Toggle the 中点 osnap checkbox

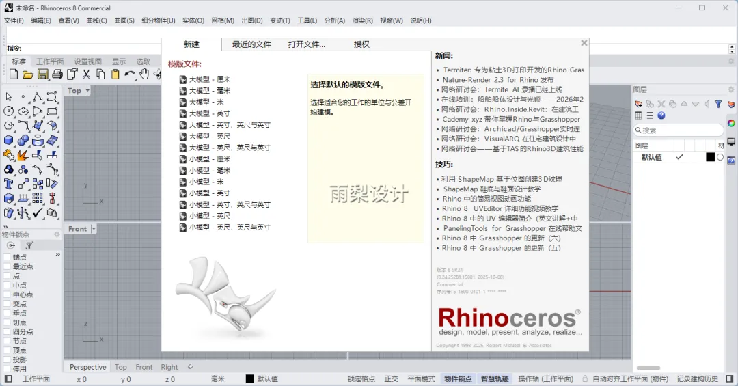click(x=7, y=286)
